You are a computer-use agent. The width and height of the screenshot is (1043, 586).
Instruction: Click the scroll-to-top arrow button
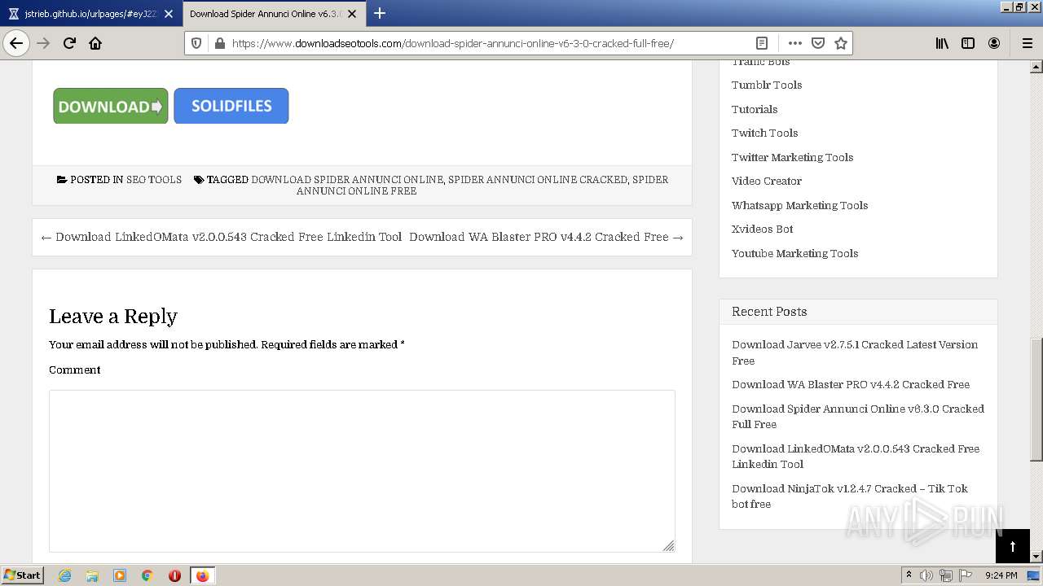(x=1013, y=546)
